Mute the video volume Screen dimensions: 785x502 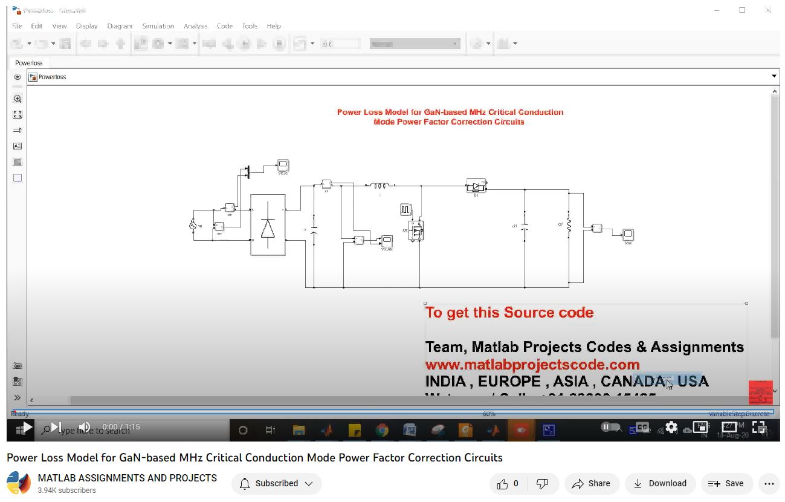click(85, 428)
